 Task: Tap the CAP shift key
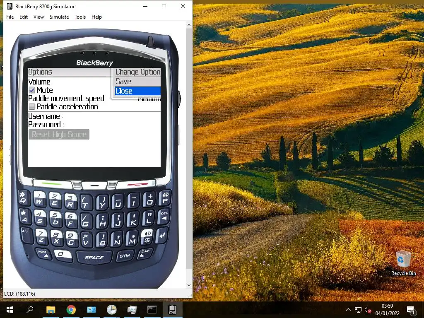(x=145, y=254)
